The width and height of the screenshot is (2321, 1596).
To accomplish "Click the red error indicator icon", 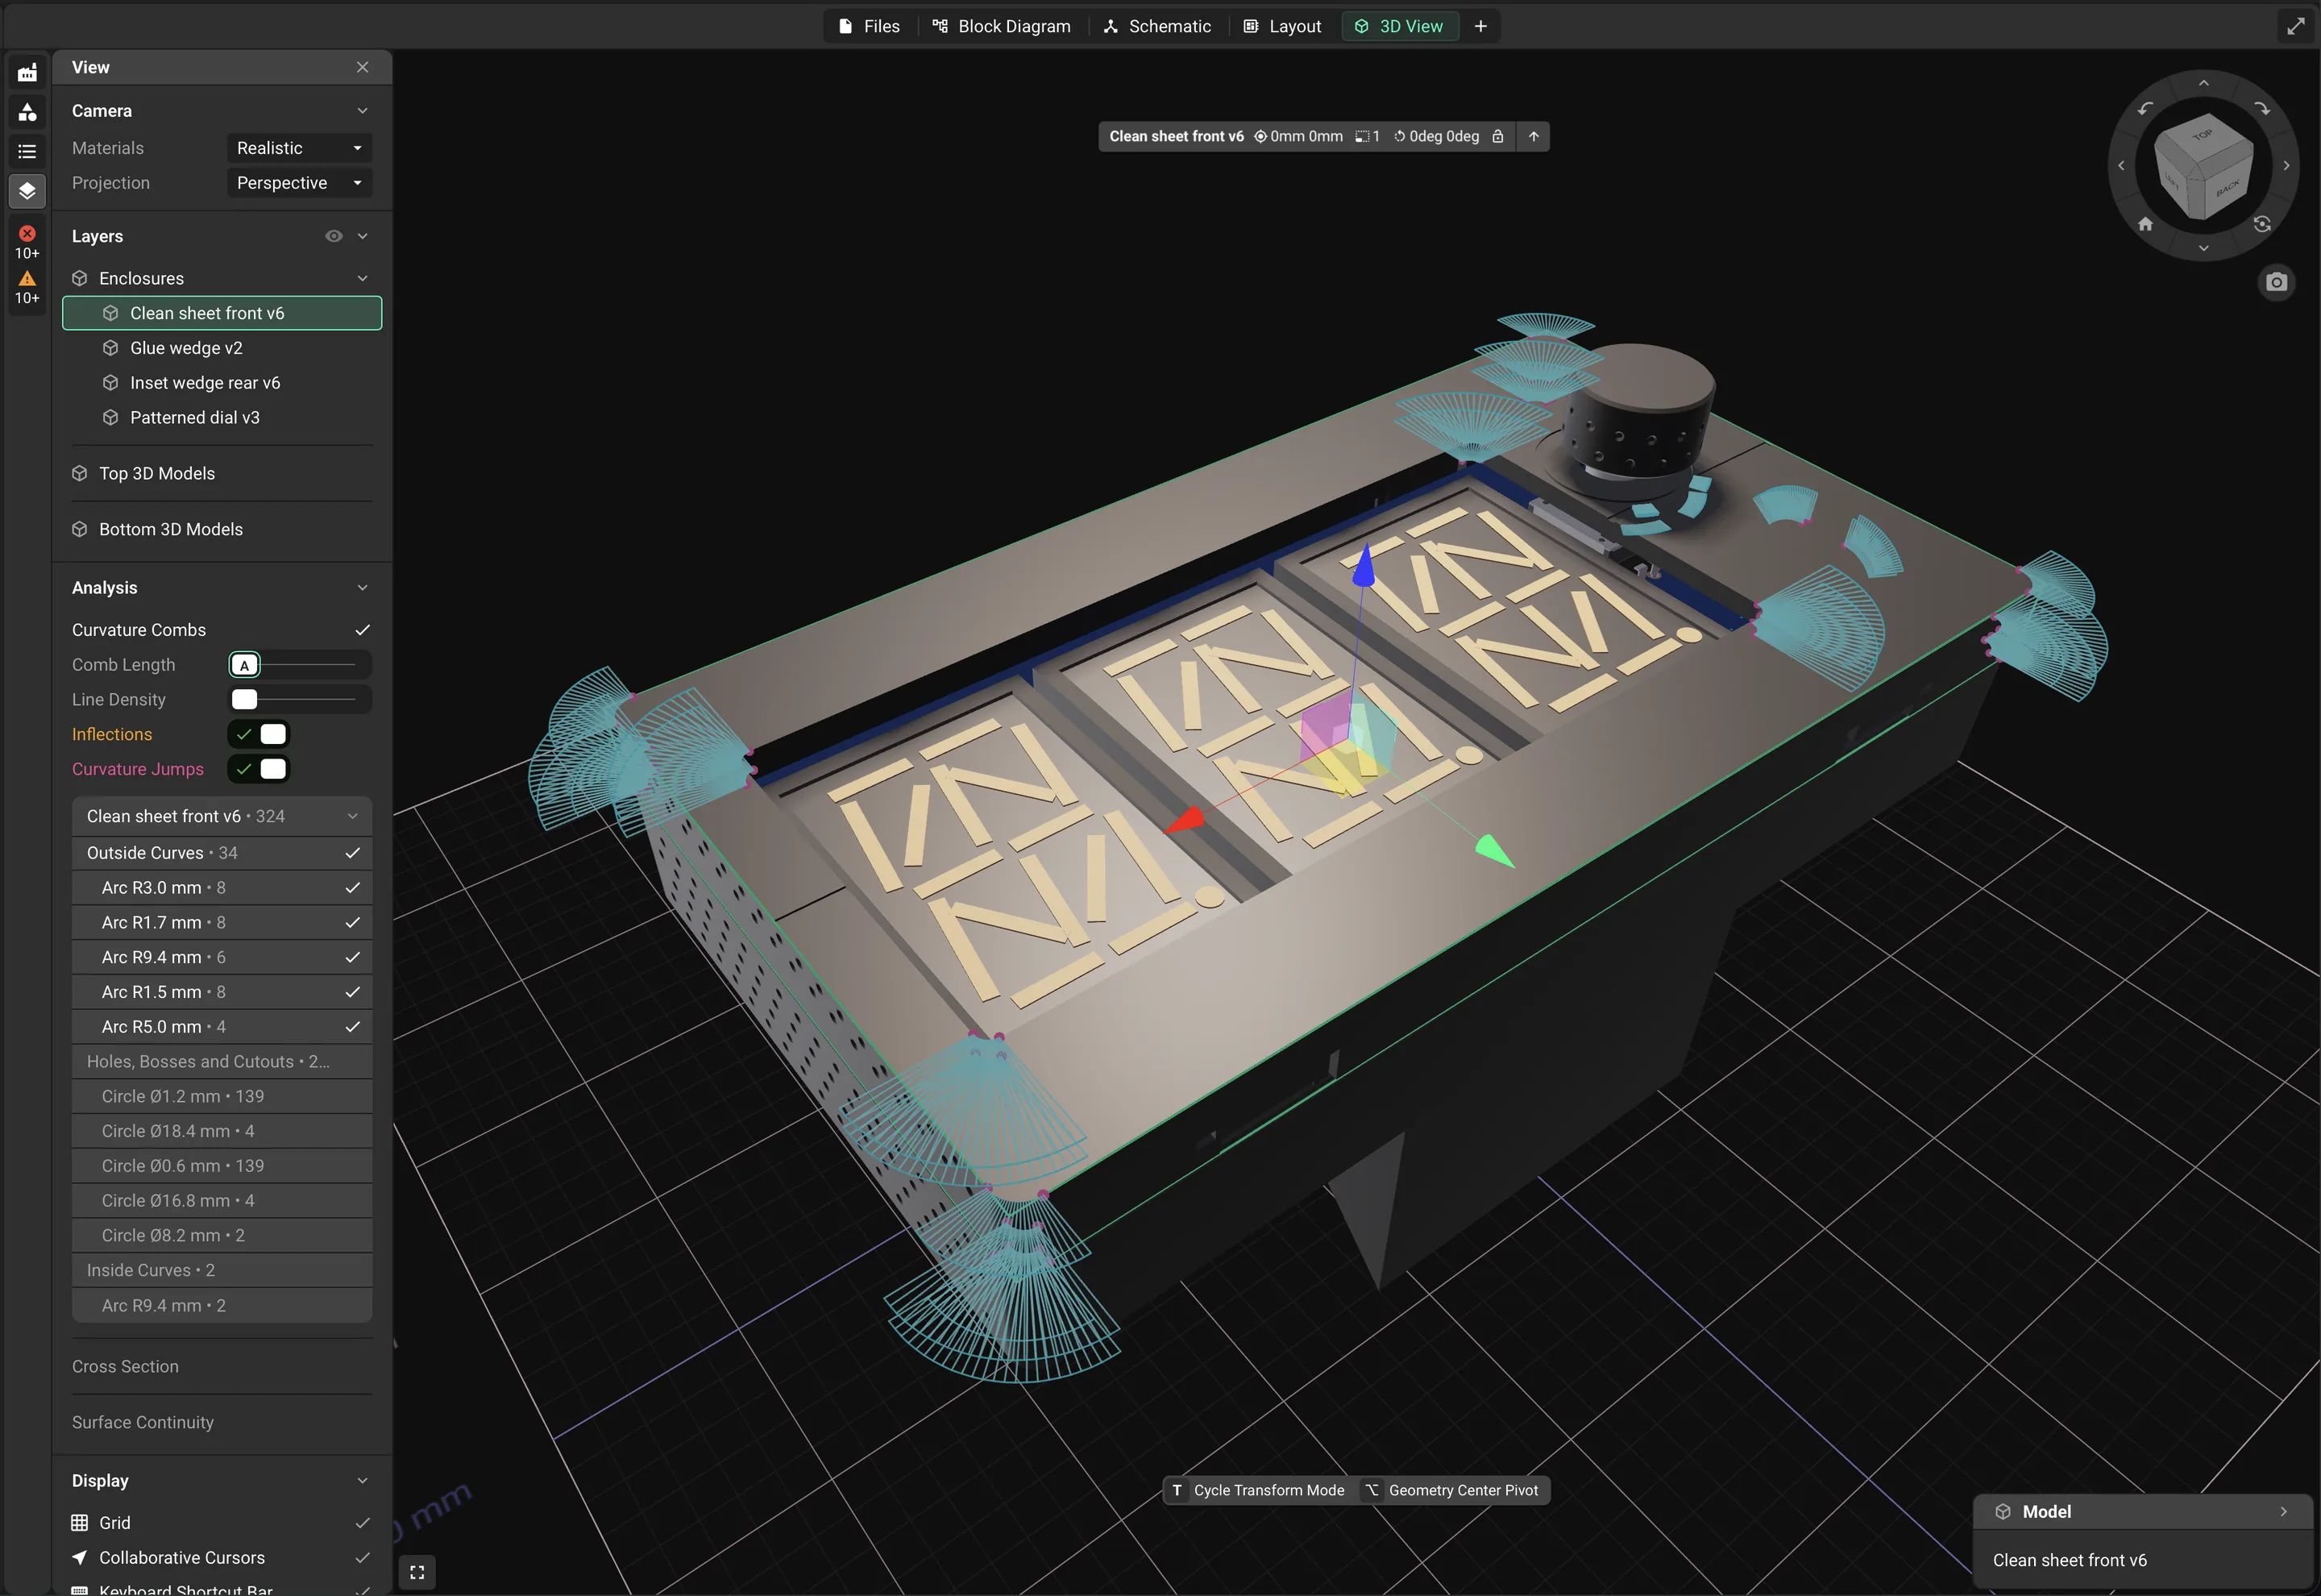I will pos(27,233).
